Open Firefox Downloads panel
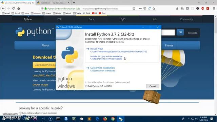Image resolution: width=217 pixels, height=122 pixels. pos(177,8)
